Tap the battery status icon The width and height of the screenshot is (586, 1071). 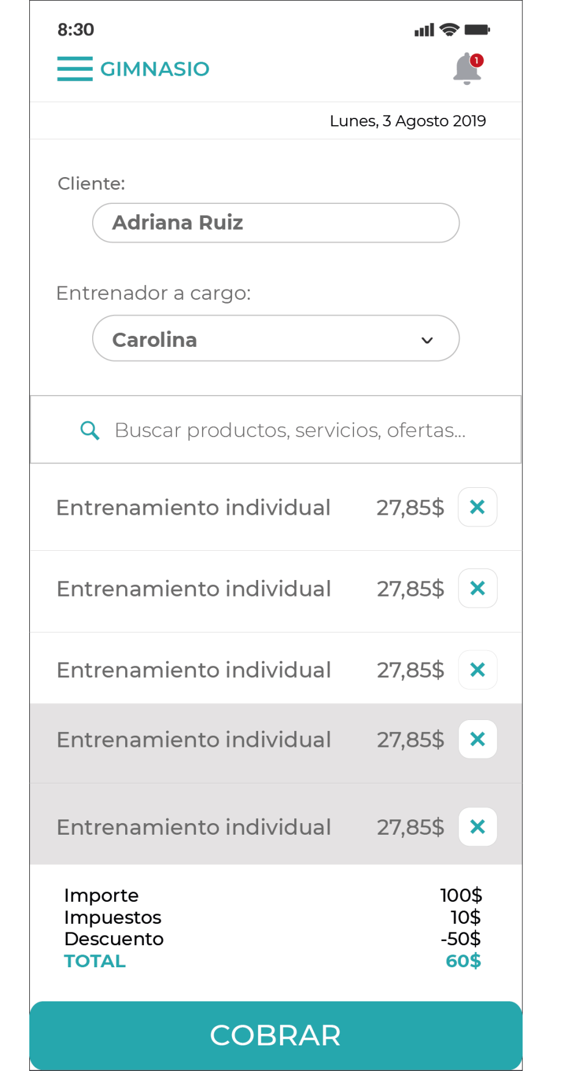pos(477,29)
